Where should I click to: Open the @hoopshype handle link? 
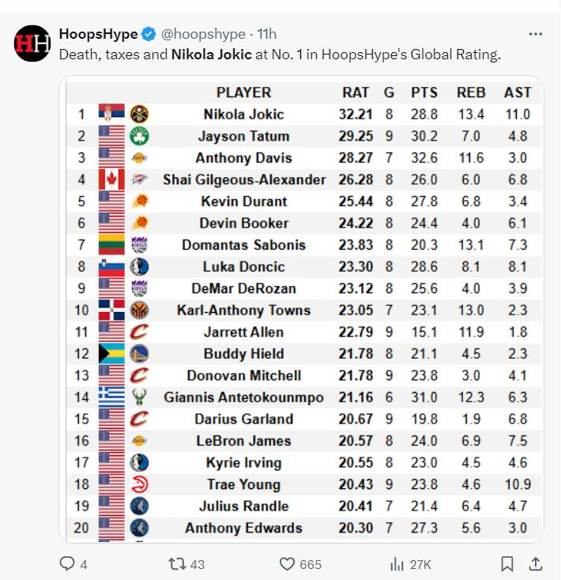point(203,34)
